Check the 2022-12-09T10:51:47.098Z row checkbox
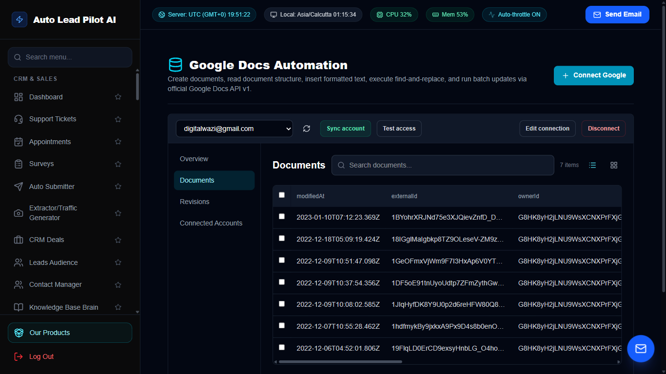The width and height of the screenshot is (666, 374). coord(282,260)
